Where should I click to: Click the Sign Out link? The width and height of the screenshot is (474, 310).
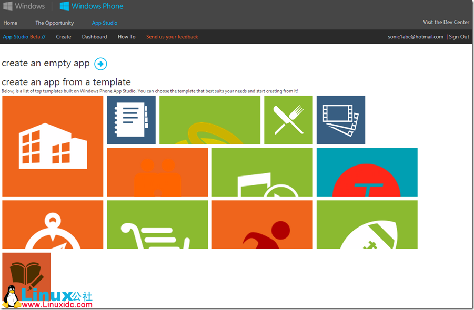pyautogui.click(x=459, y=37)
